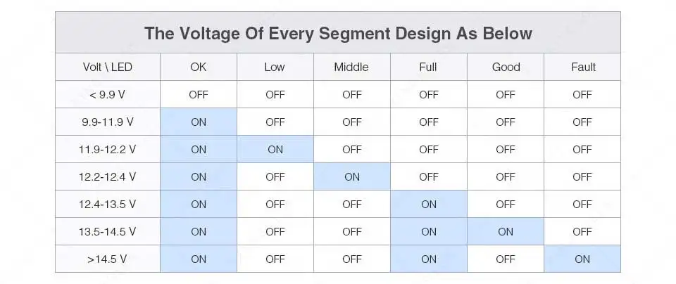Select the >14.5 V row label
This screenshot has width=676, height=284.
tap(108, 259)
